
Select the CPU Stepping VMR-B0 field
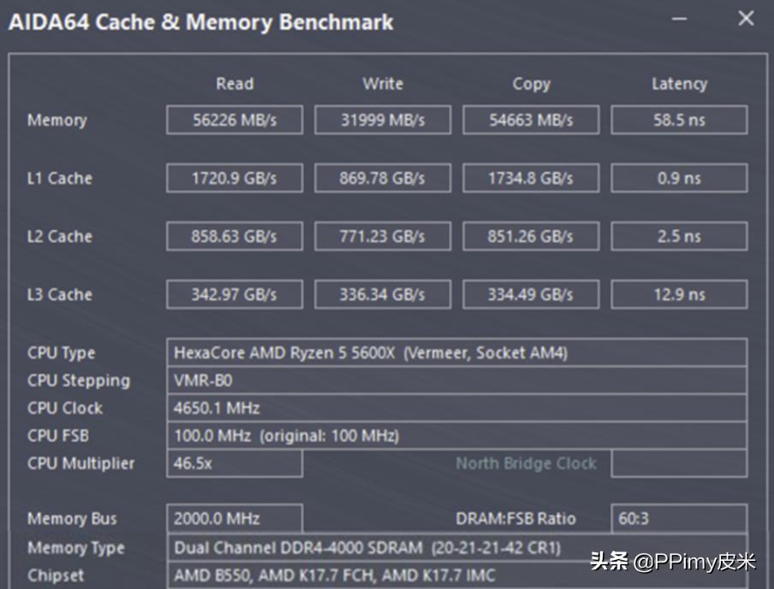pos(456,380)
